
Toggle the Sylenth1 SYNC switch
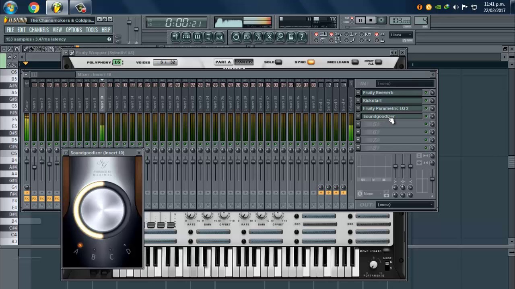pos(311,62)
